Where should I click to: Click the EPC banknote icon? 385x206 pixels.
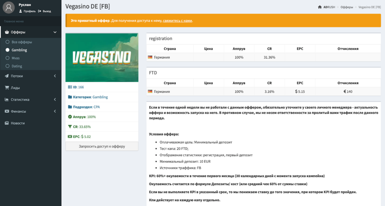(x=70, y=136)
